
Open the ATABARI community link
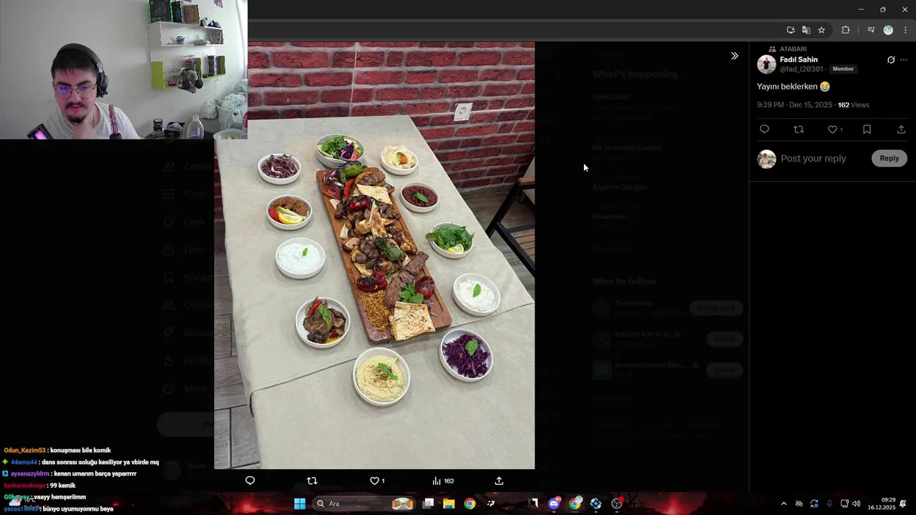[794, 49]
